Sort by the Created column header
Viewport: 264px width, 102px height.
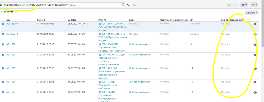[x=41, y=20]
